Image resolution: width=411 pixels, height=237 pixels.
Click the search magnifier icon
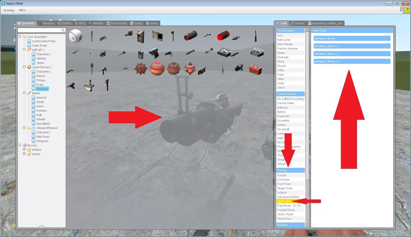click(x=63, y=30)
